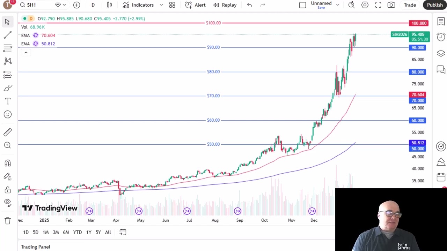This screenshot has width=447, height=251.
Task: Open the patterns drawing tools
Action: (x=7, y=61)
